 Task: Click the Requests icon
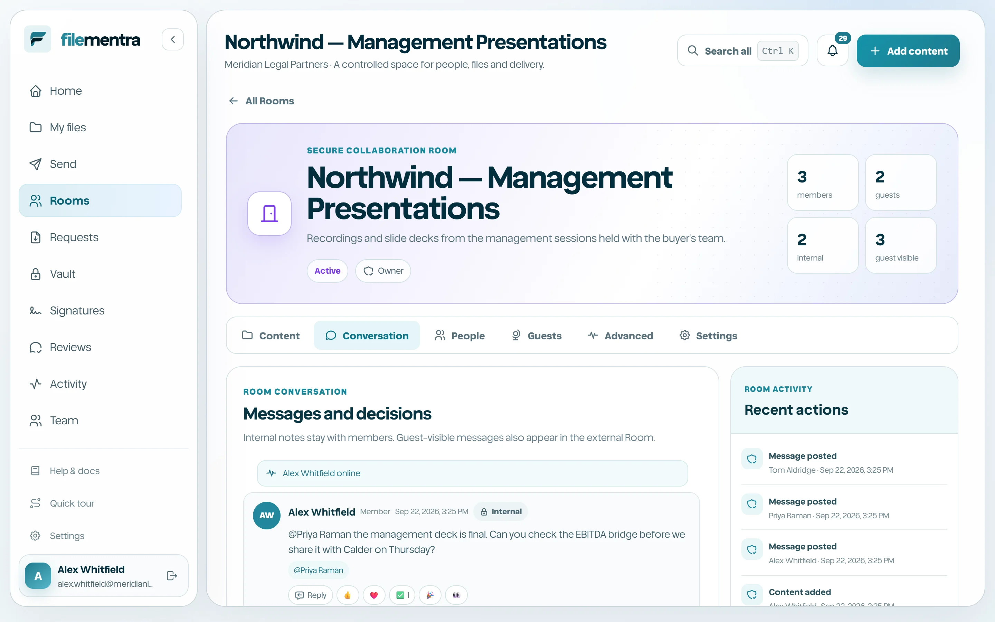pyautogui.click(x=35, y=237)
